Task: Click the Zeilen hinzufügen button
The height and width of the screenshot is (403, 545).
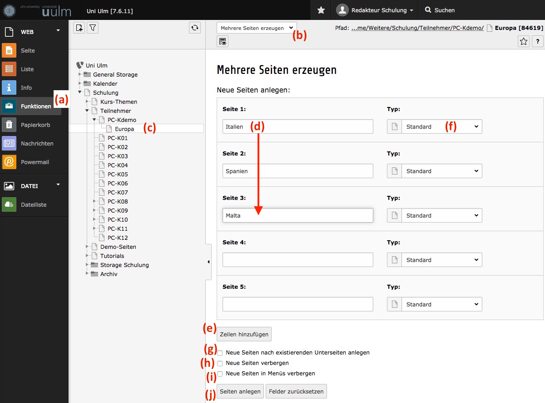Action: coord(244,335)
